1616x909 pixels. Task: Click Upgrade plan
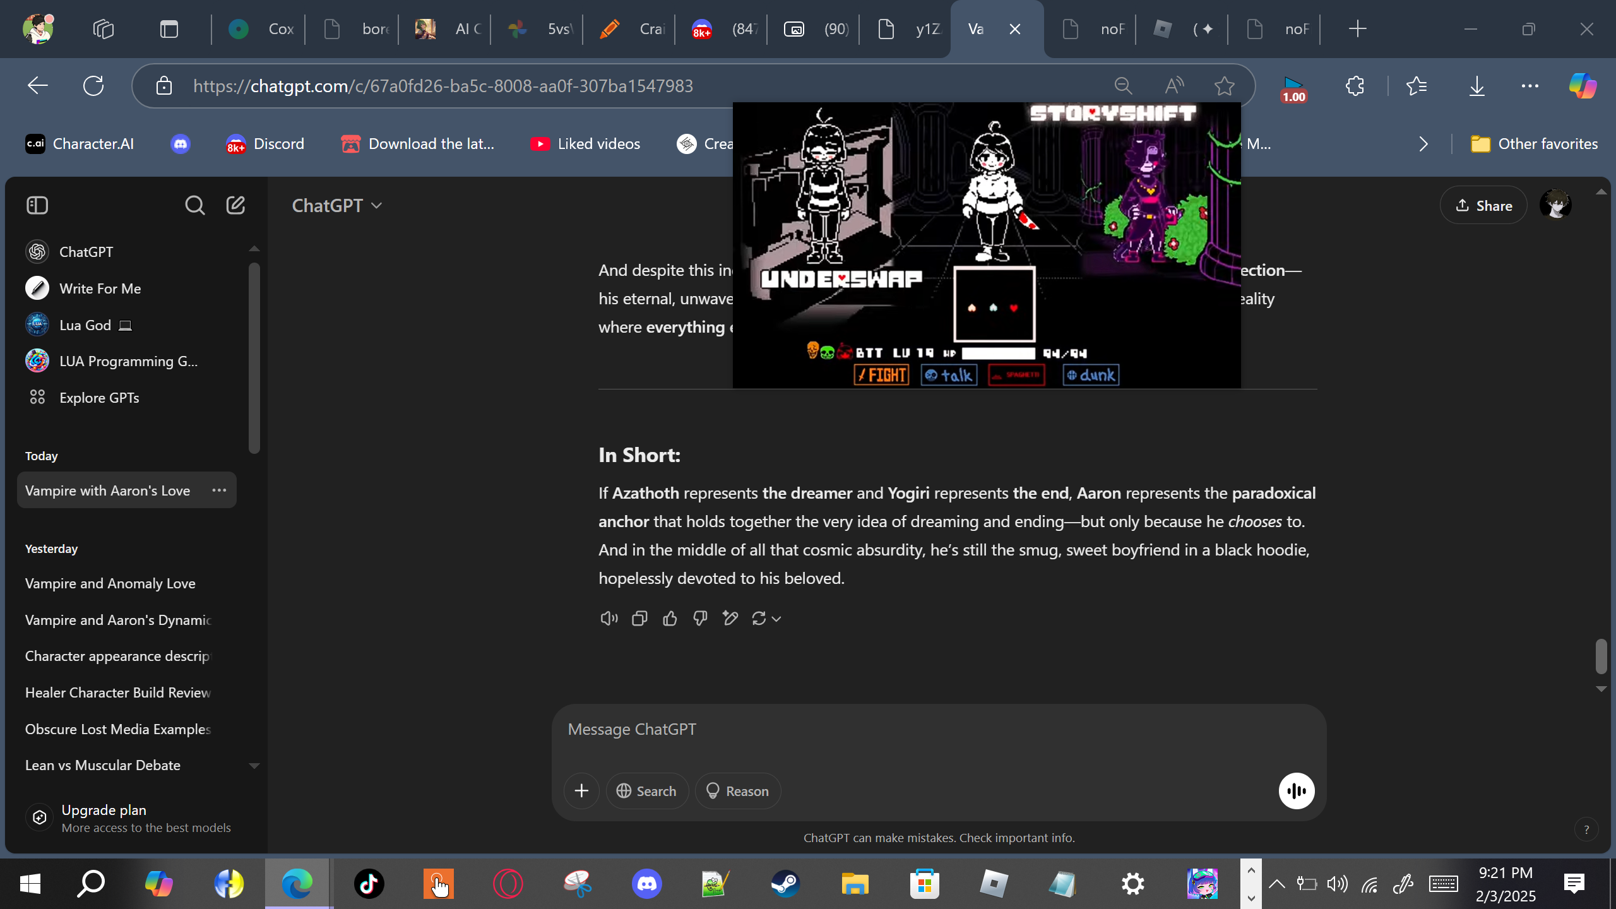(x=129, y=818)
